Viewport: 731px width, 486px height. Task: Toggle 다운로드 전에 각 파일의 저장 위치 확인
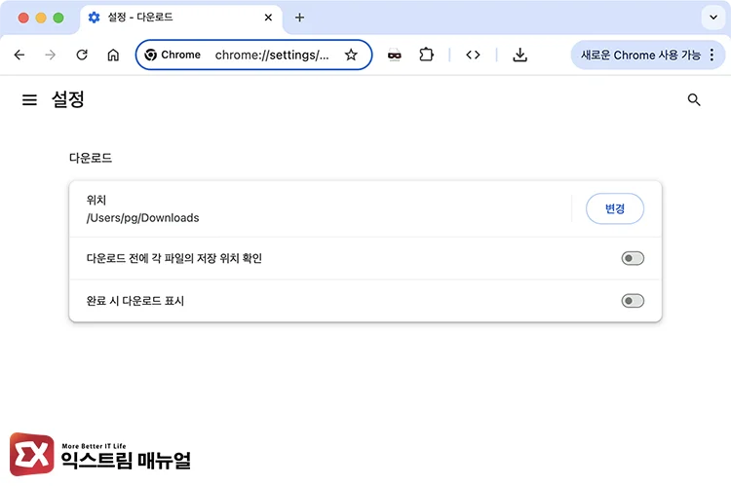[x=633, y=258]
